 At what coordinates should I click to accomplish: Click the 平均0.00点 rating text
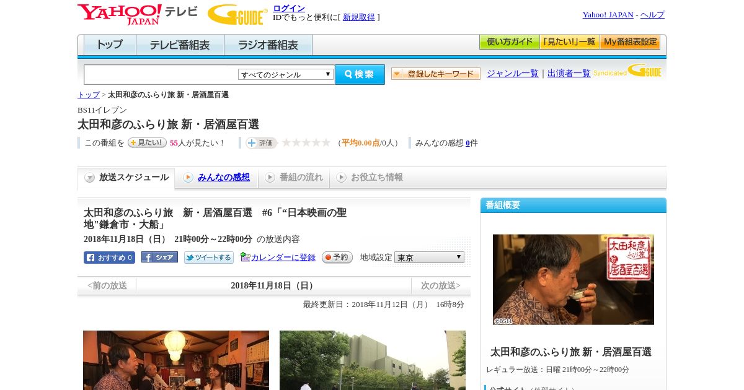pyautogui.click(x=361, y=143)
